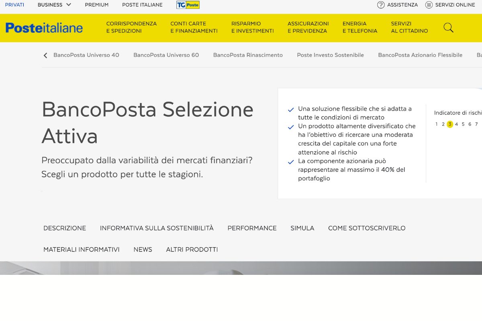Select the Performance section tab
The height and width of the screenshot is (321, 482).
tap(252, 228)
